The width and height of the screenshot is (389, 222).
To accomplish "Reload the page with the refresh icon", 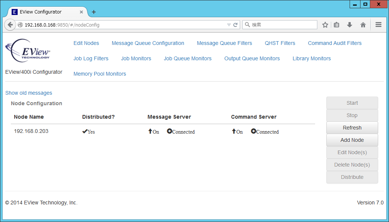I will pos(236,25).
